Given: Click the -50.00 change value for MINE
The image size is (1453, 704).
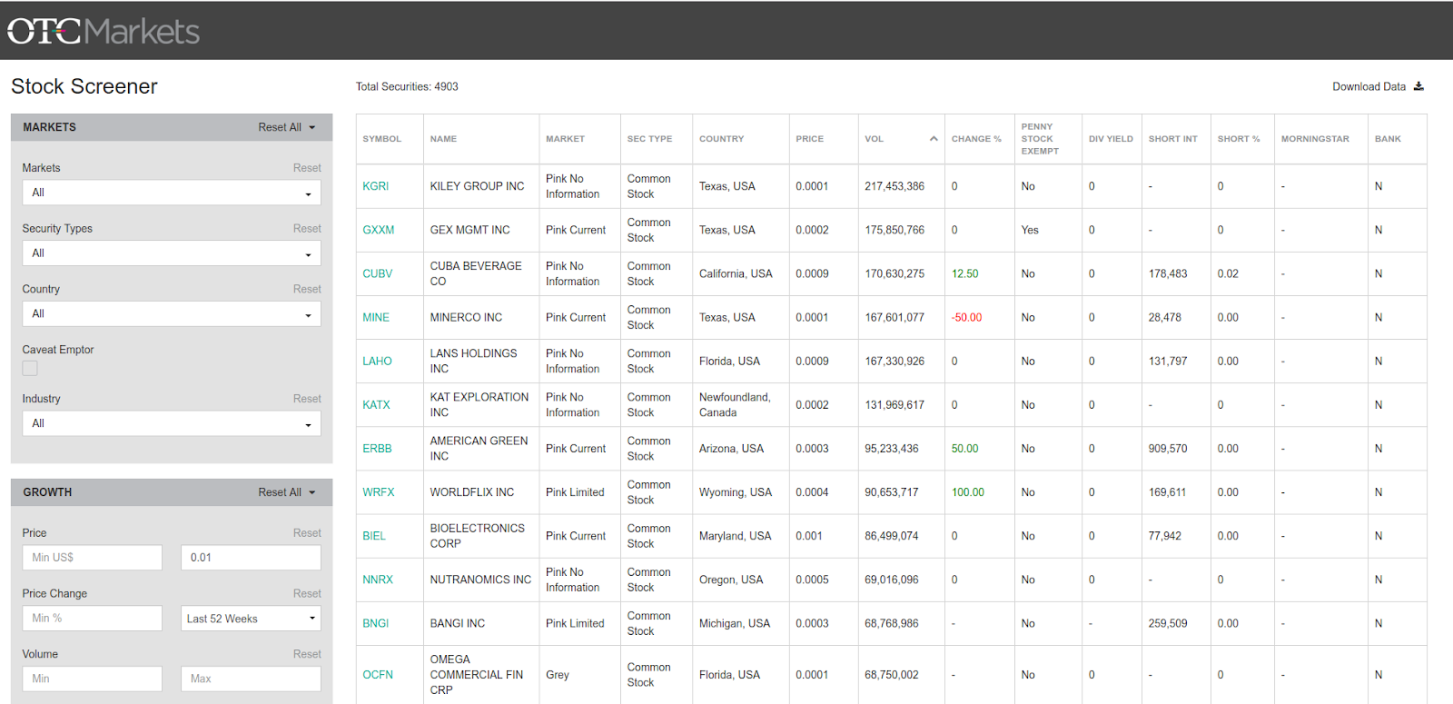Looking at the screenshot, I should (966, 317).
